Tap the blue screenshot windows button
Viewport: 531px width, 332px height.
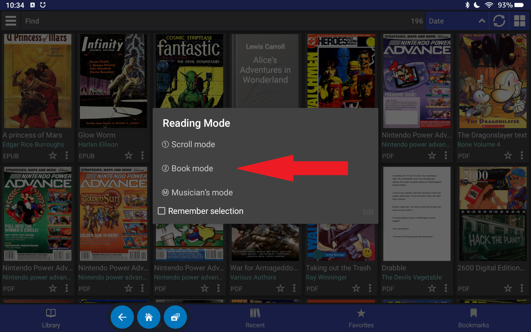click(175, 317)
